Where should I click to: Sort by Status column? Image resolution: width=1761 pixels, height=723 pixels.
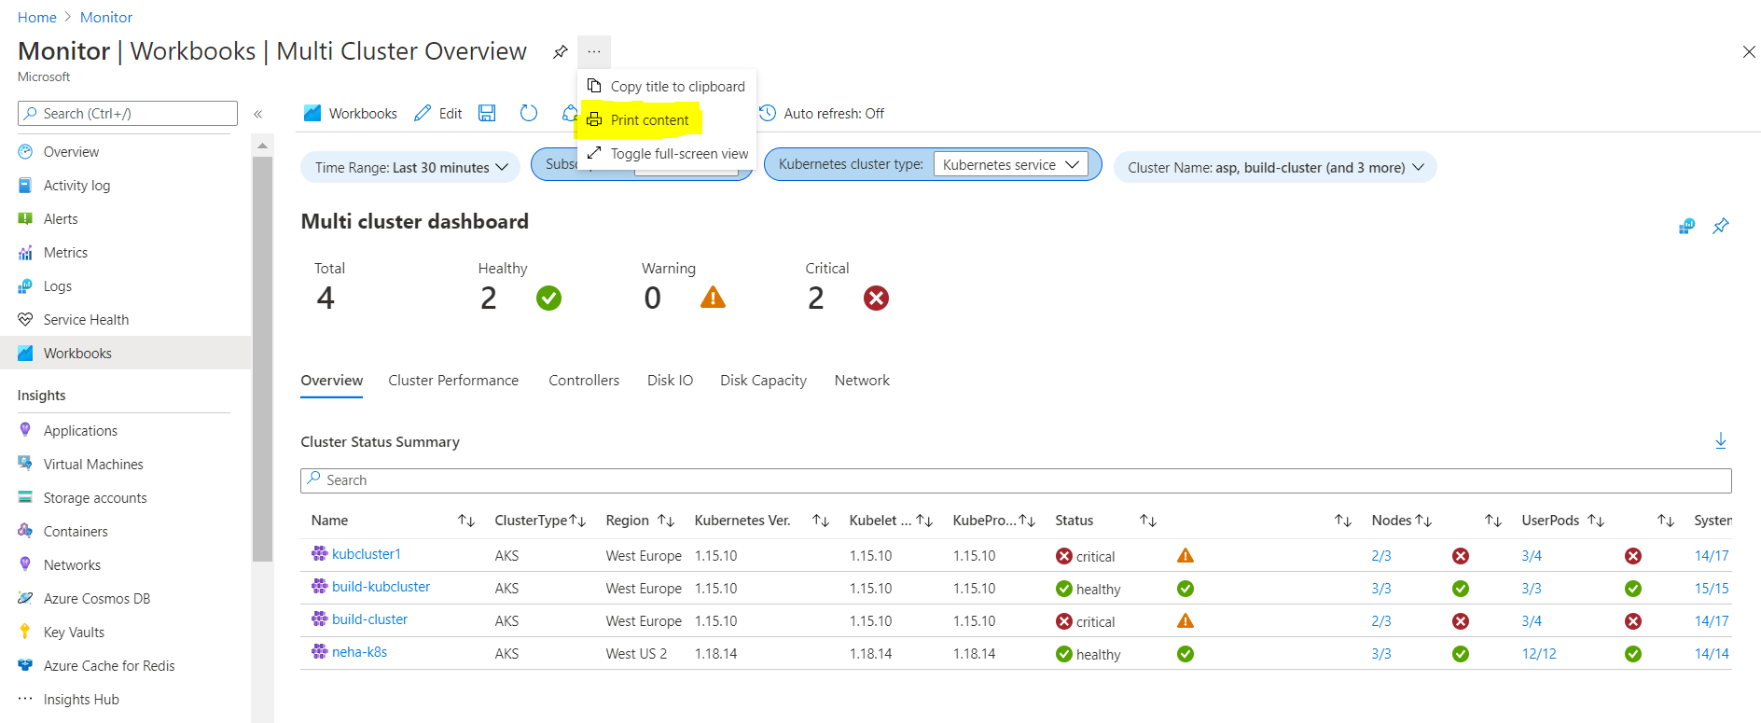click(1148, 521)
